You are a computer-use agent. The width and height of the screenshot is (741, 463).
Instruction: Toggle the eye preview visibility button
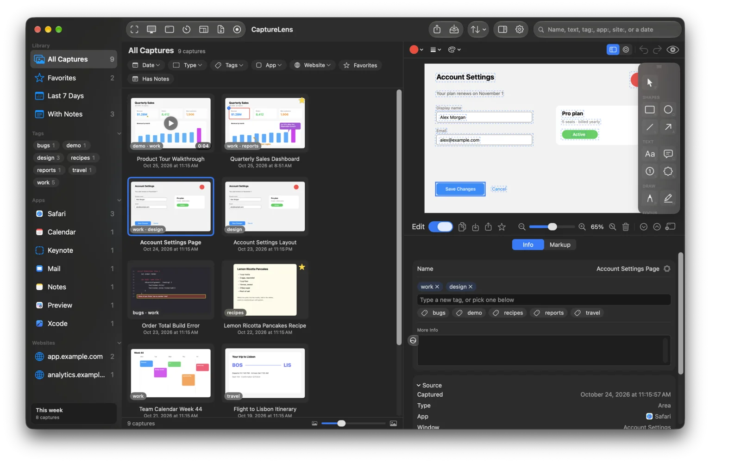click(672, 50)
